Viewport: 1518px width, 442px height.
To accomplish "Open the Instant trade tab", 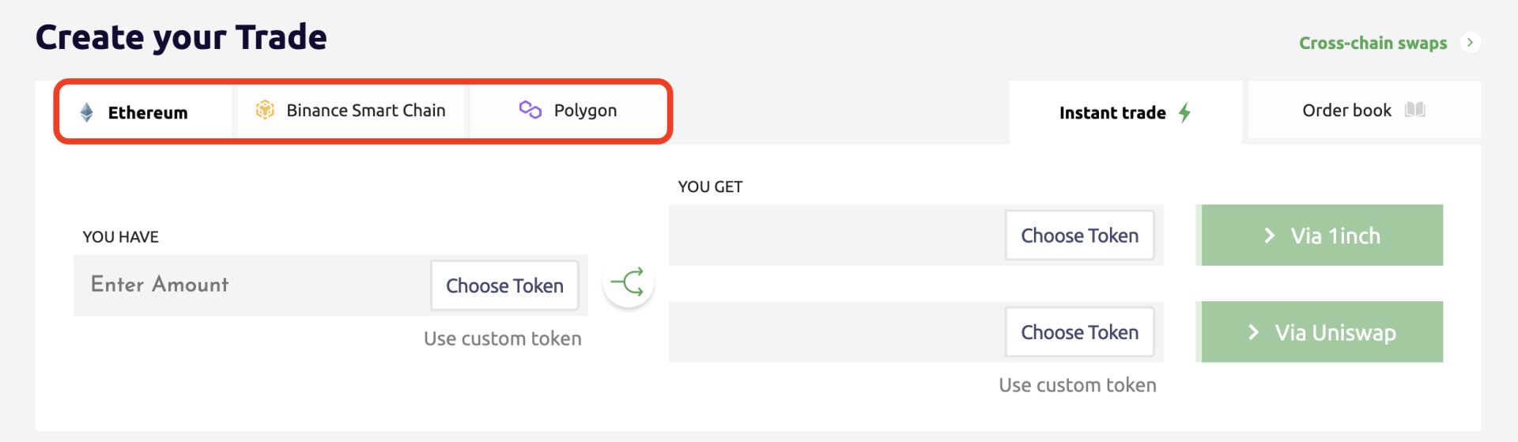I will click(x=1125, y=112).
